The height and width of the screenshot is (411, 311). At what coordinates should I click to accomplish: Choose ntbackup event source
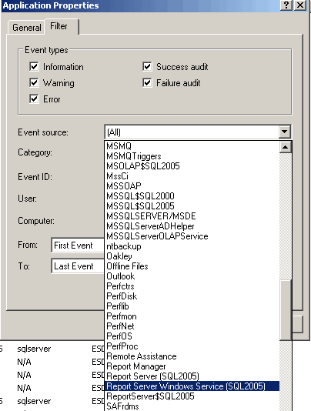192,246
